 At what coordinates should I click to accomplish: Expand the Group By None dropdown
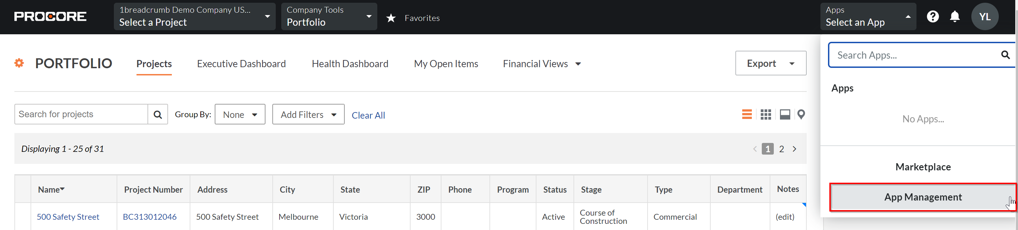pos(240,114)
